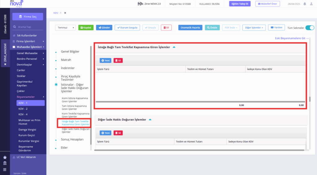Click the green Kaydet button
Screen dimensions: 317x175
(x=86, y=28)
